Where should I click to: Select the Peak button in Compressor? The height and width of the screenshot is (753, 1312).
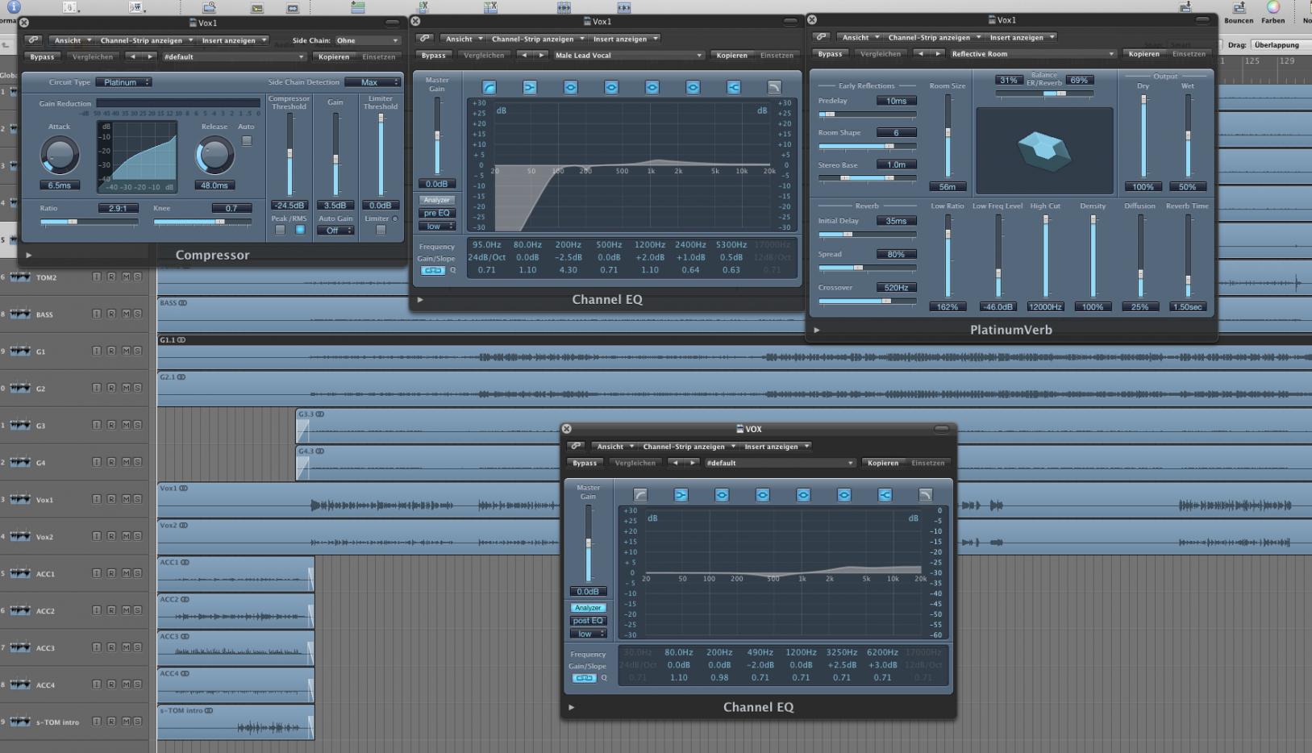(280, 231)
